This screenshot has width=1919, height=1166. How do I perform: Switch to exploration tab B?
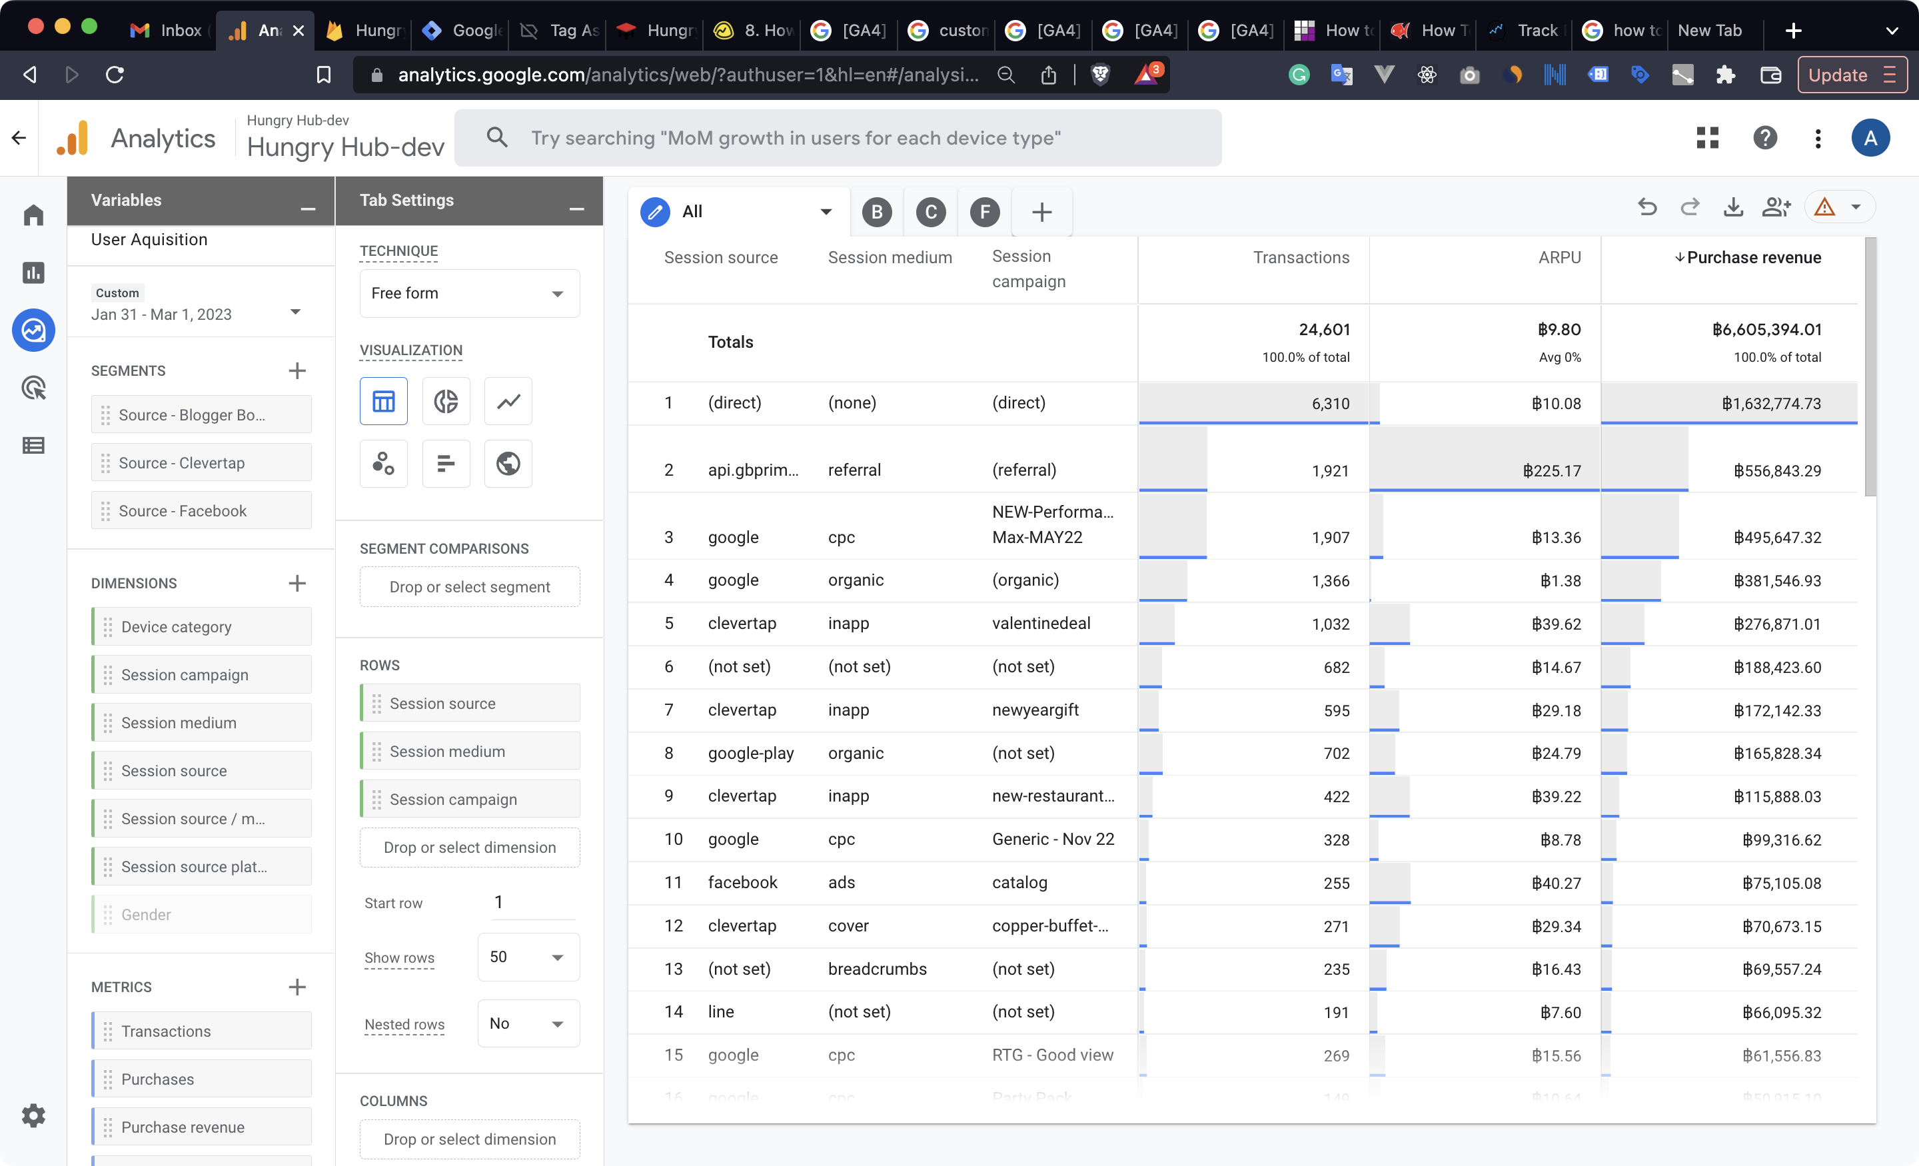(877, 212)
